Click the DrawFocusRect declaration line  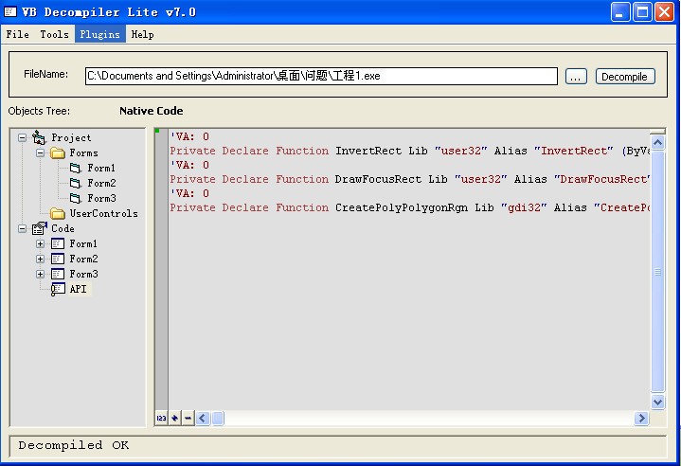pos(409,179)
